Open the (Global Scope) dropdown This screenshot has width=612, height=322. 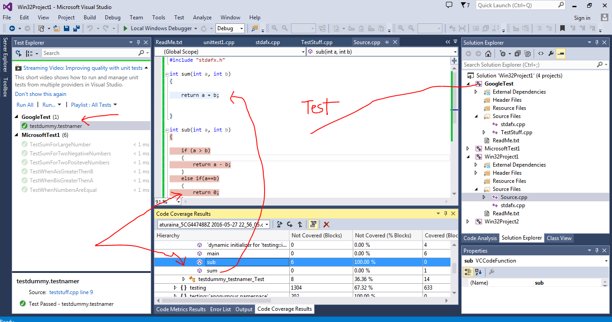coord(229,52)
